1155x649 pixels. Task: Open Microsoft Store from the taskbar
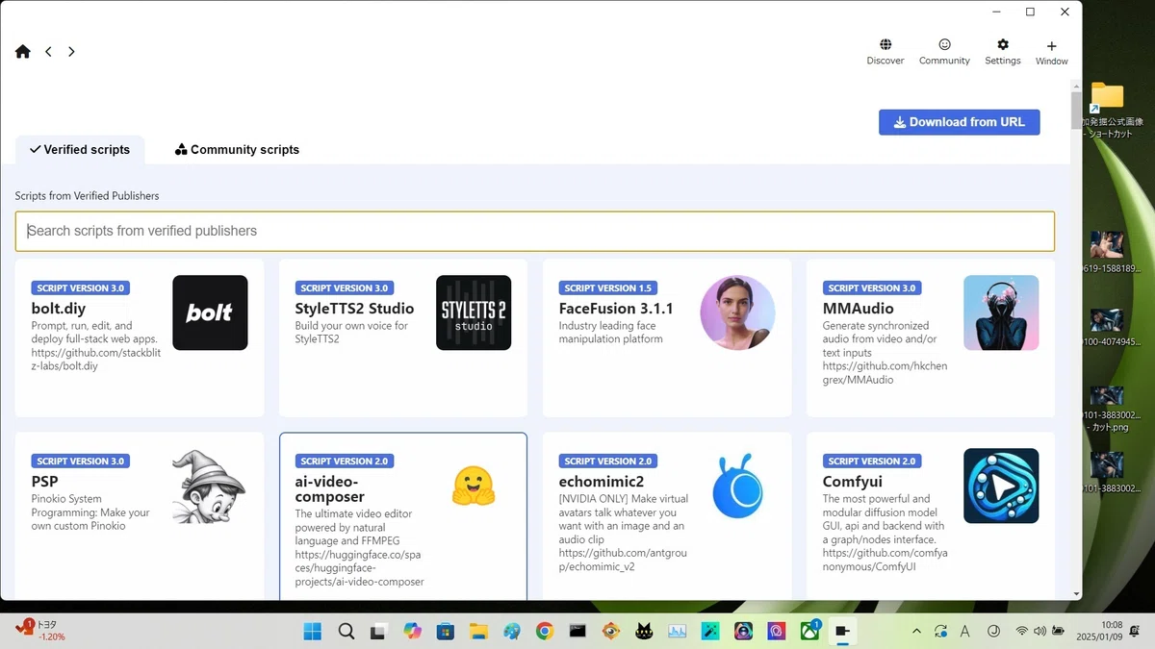(x=446, y=632)
